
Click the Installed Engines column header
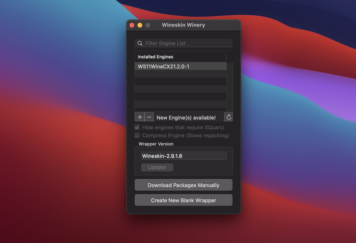[181, 57]
